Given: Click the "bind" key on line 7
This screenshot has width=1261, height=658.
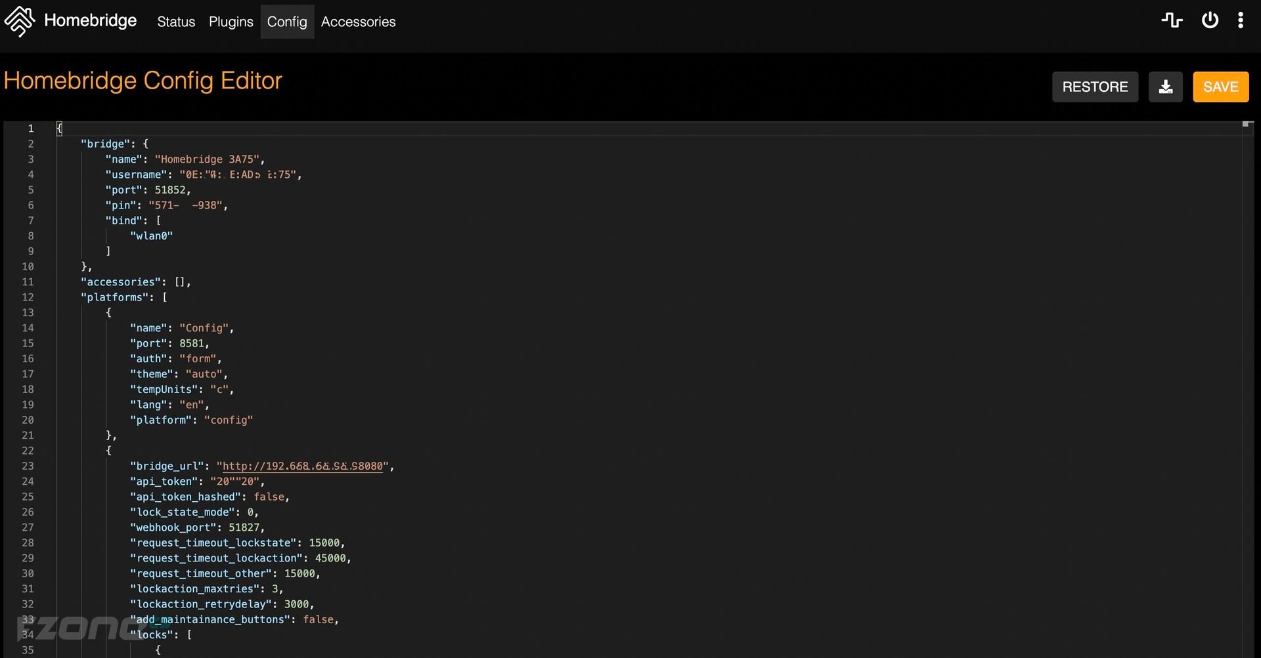Looking at the screenshot, I should [x=123, y=220].
